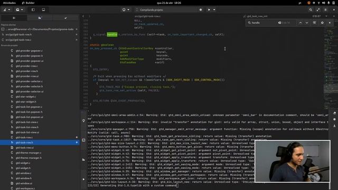Clear the search field text
The image size is (338, 190).
[x=279, y=23]
